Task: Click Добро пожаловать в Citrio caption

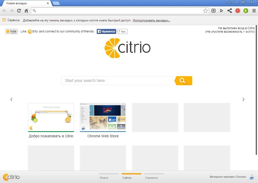Action: tap(51, 136)
